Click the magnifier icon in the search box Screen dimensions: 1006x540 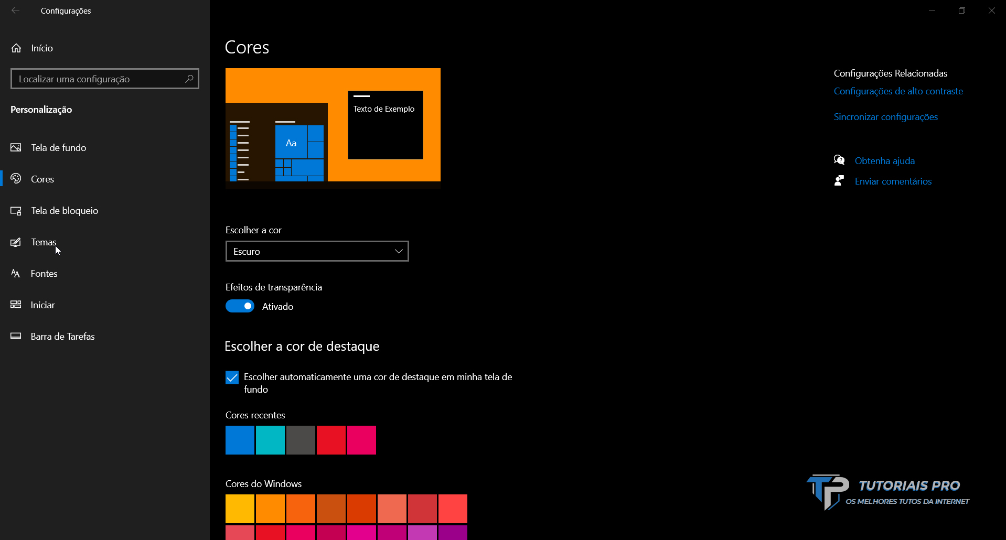point(189,79)
